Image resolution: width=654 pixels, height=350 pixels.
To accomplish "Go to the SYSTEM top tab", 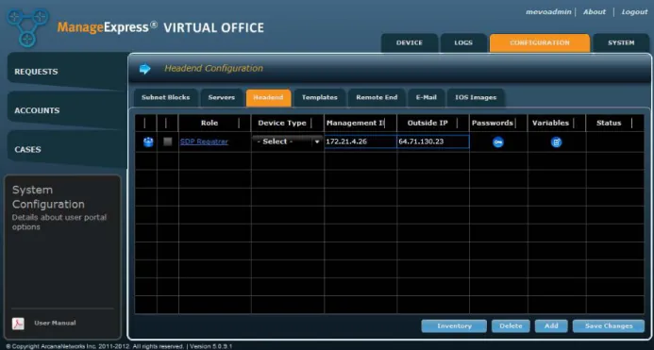I will tap(621, 43).
